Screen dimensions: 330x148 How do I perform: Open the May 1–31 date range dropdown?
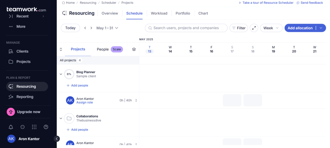107,28
